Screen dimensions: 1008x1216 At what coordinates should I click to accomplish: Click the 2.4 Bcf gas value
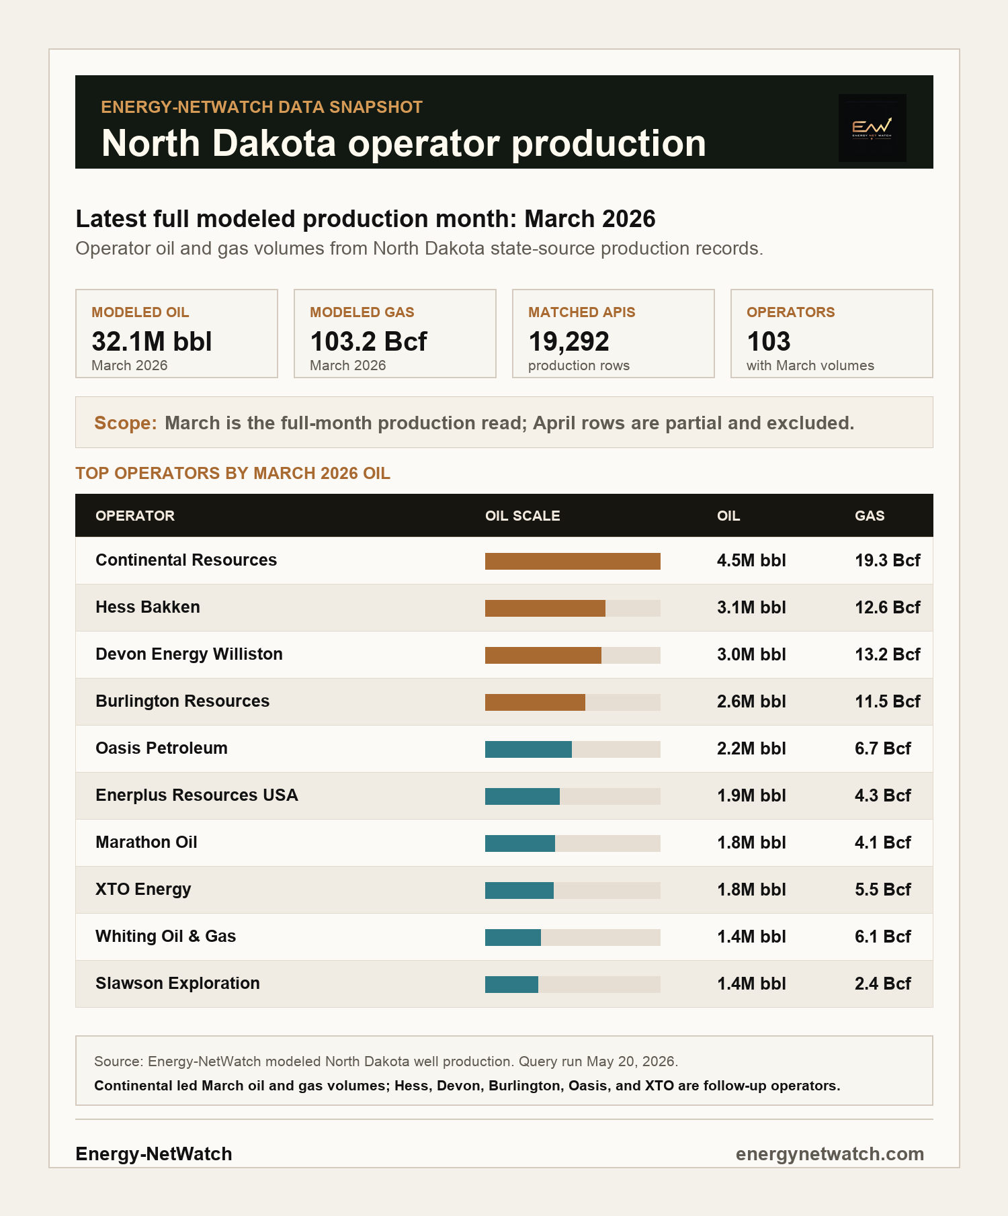pos(882,984)
